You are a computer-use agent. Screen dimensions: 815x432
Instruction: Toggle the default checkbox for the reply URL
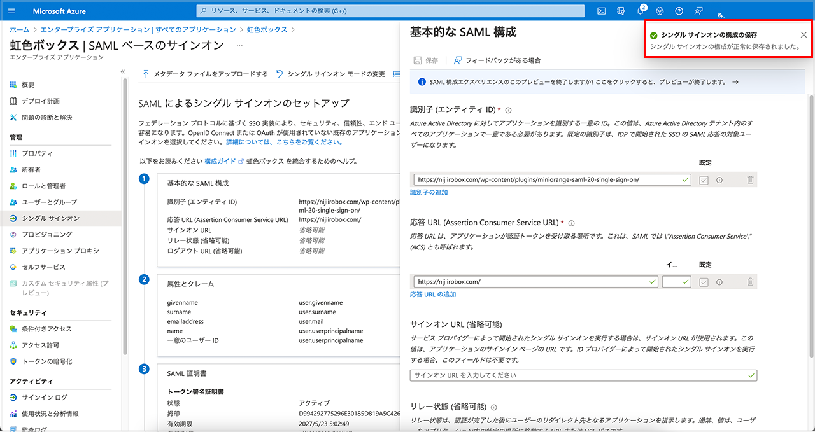pyautogui.click(x=704, y=282)
